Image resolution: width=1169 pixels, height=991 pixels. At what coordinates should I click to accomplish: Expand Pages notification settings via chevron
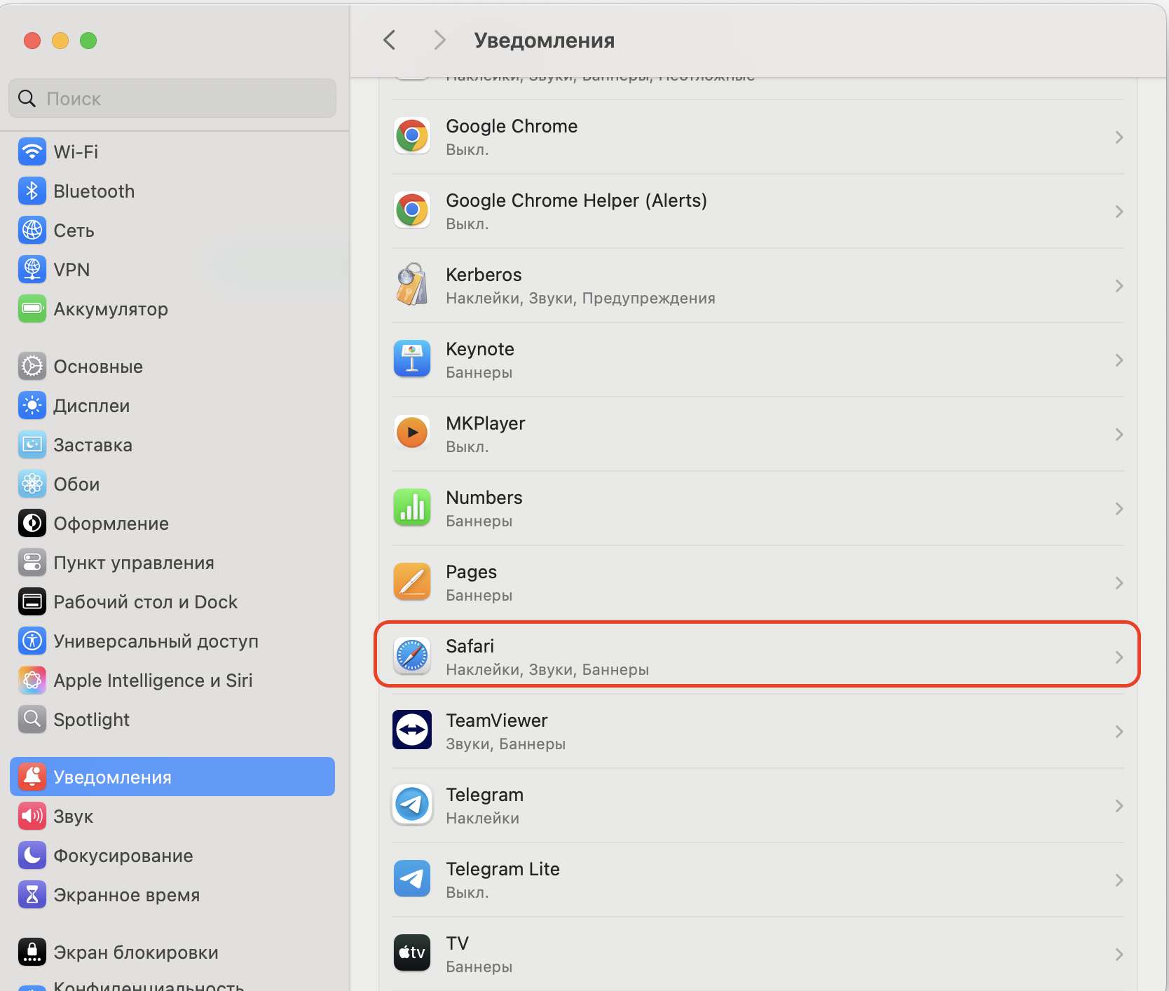[1119, 583]
